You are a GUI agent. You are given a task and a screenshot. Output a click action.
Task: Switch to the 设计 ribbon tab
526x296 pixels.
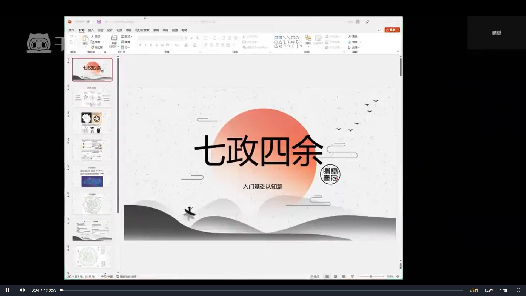click(110, 30)
